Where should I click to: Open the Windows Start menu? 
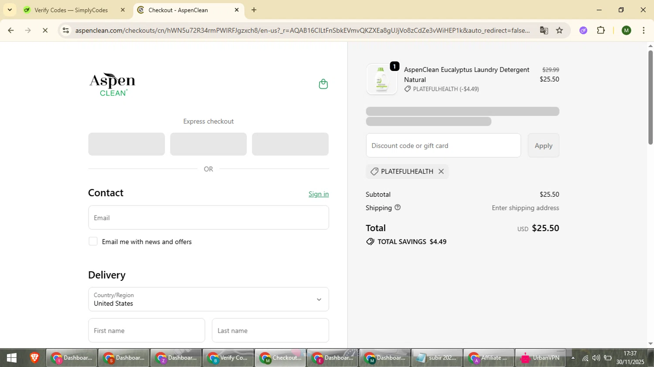(x=12, y=358)
